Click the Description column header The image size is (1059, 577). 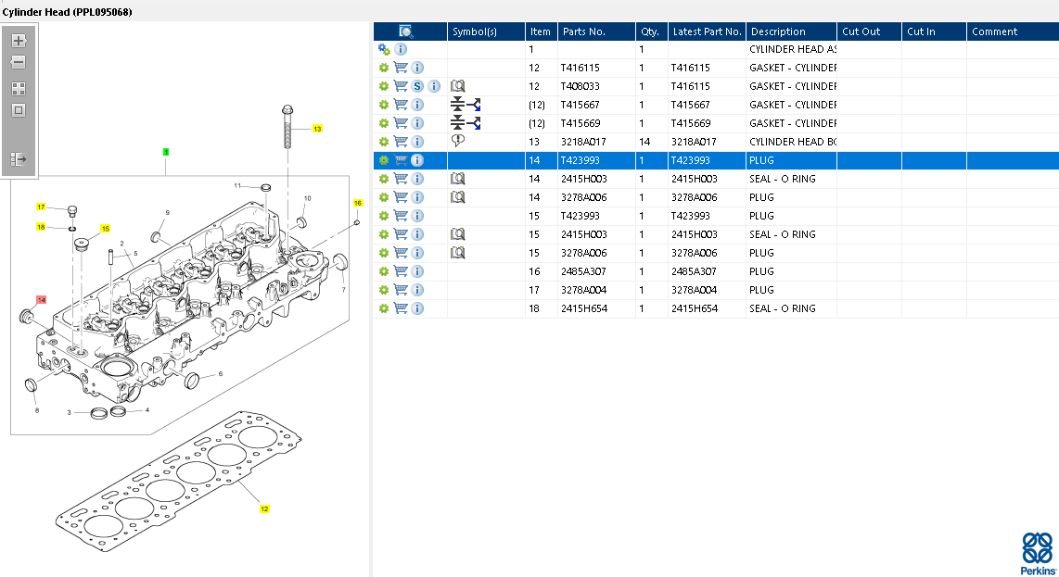tap(778, 31)
